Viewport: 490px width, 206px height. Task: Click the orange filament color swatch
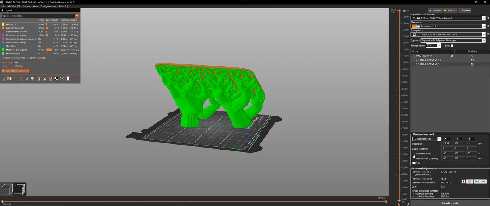pyautogui.click(x=413, y=26)
